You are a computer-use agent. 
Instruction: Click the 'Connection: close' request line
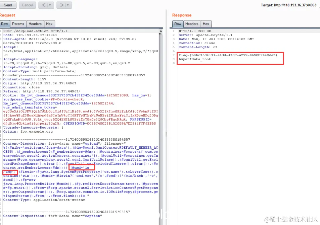coord(21,87)
